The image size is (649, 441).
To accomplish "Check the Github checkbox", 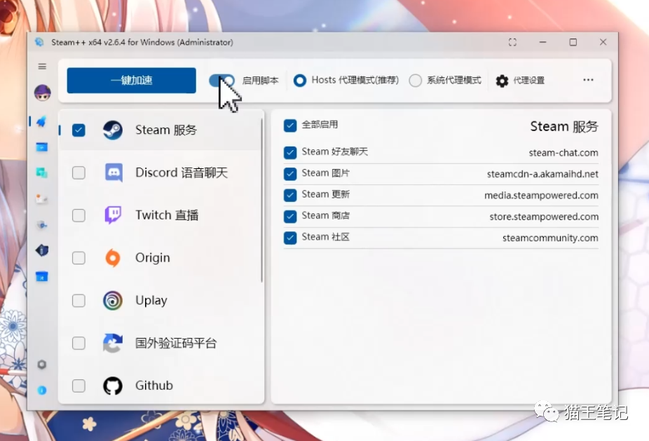I will [78, 386].
